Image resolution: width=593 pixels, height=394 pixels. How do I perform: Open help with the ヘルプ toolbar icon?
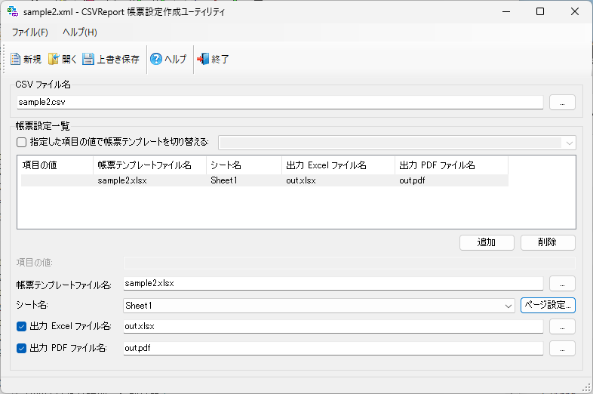(156, 59)
